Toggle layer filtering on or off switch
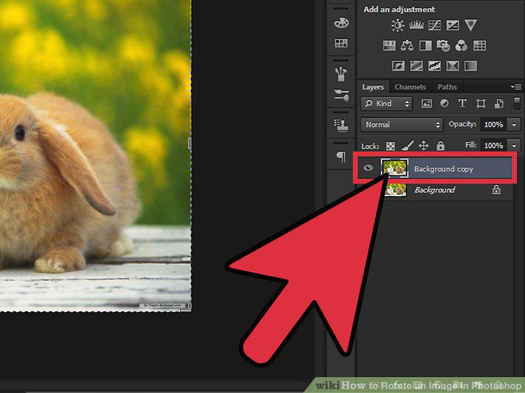The image size is (525, 393). tap(517, 103)
